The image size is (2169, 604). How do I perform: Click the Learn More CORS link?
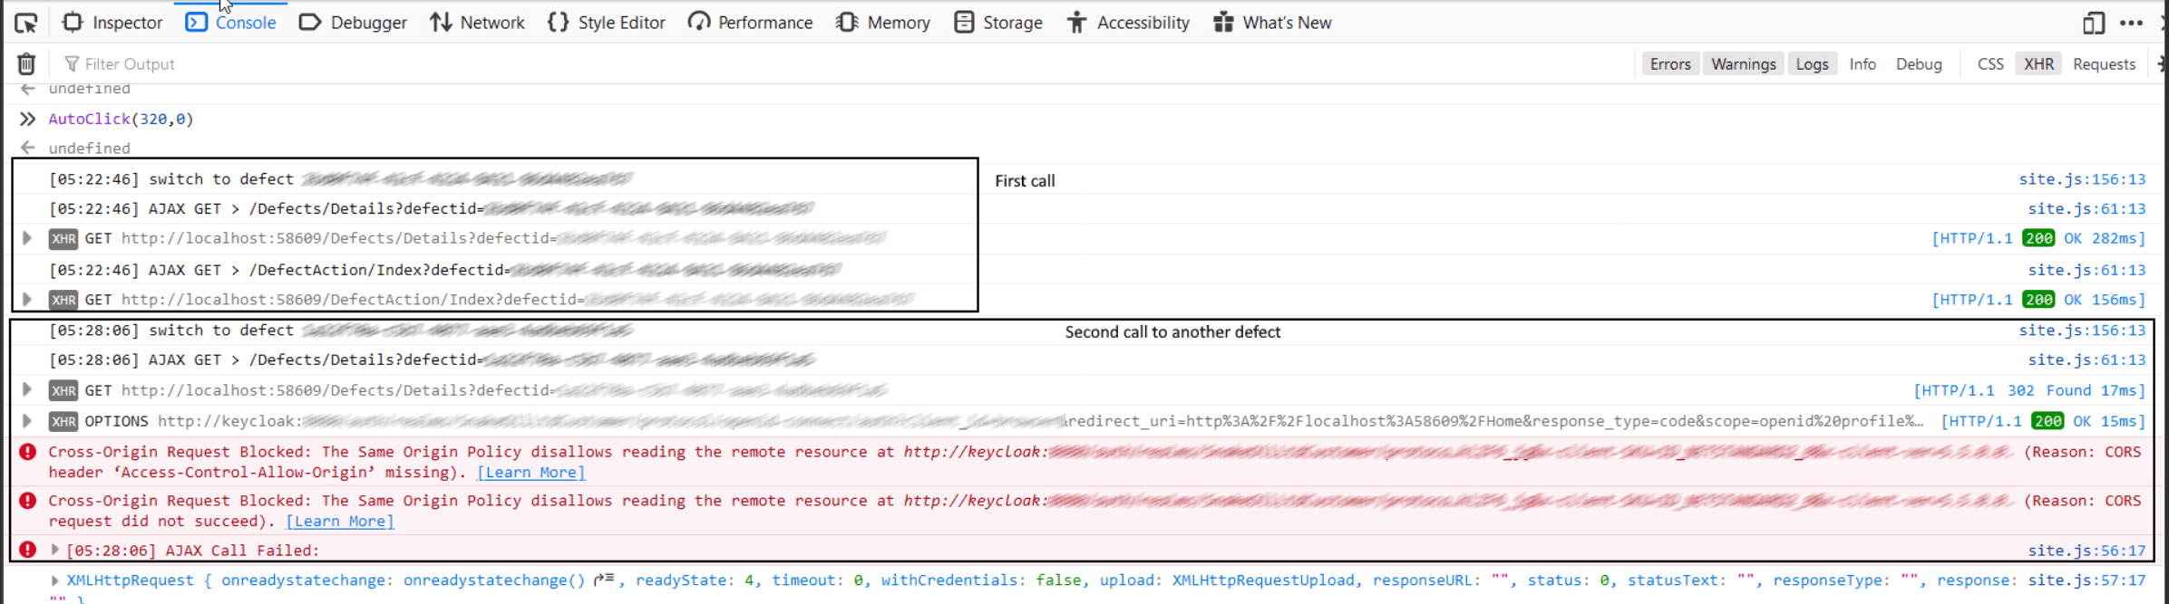529,472
